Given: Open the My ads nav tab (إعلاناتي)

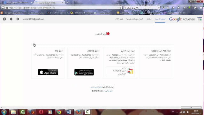Looking at the screenshot, I should [x=149, y=19].
